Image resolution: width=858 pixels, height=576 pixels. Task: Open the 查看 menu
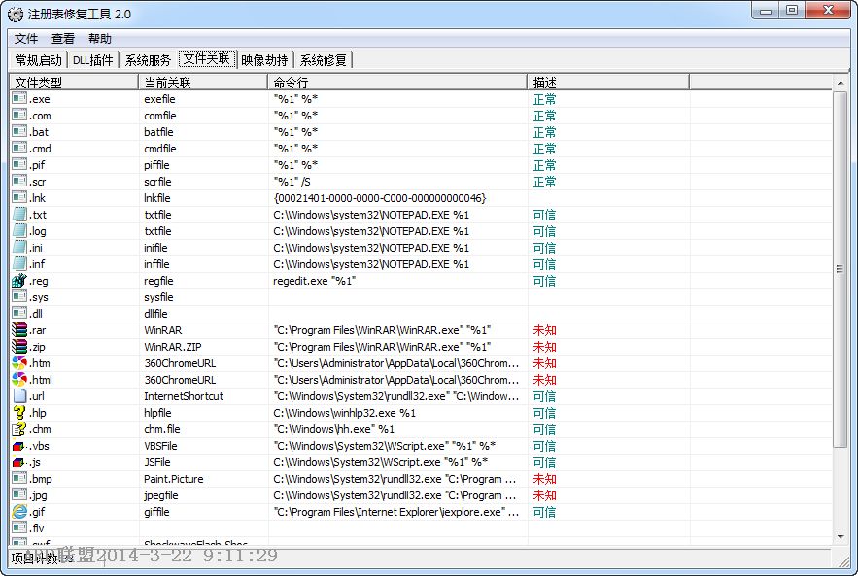pos(63,39)
